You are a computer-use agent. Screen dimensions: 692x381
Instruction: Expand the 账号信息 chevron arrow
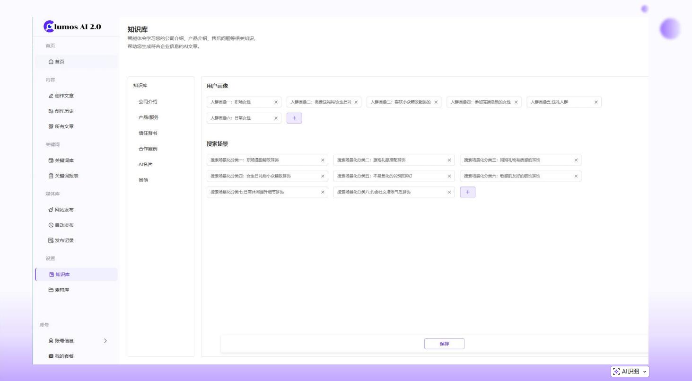point(105,341)
